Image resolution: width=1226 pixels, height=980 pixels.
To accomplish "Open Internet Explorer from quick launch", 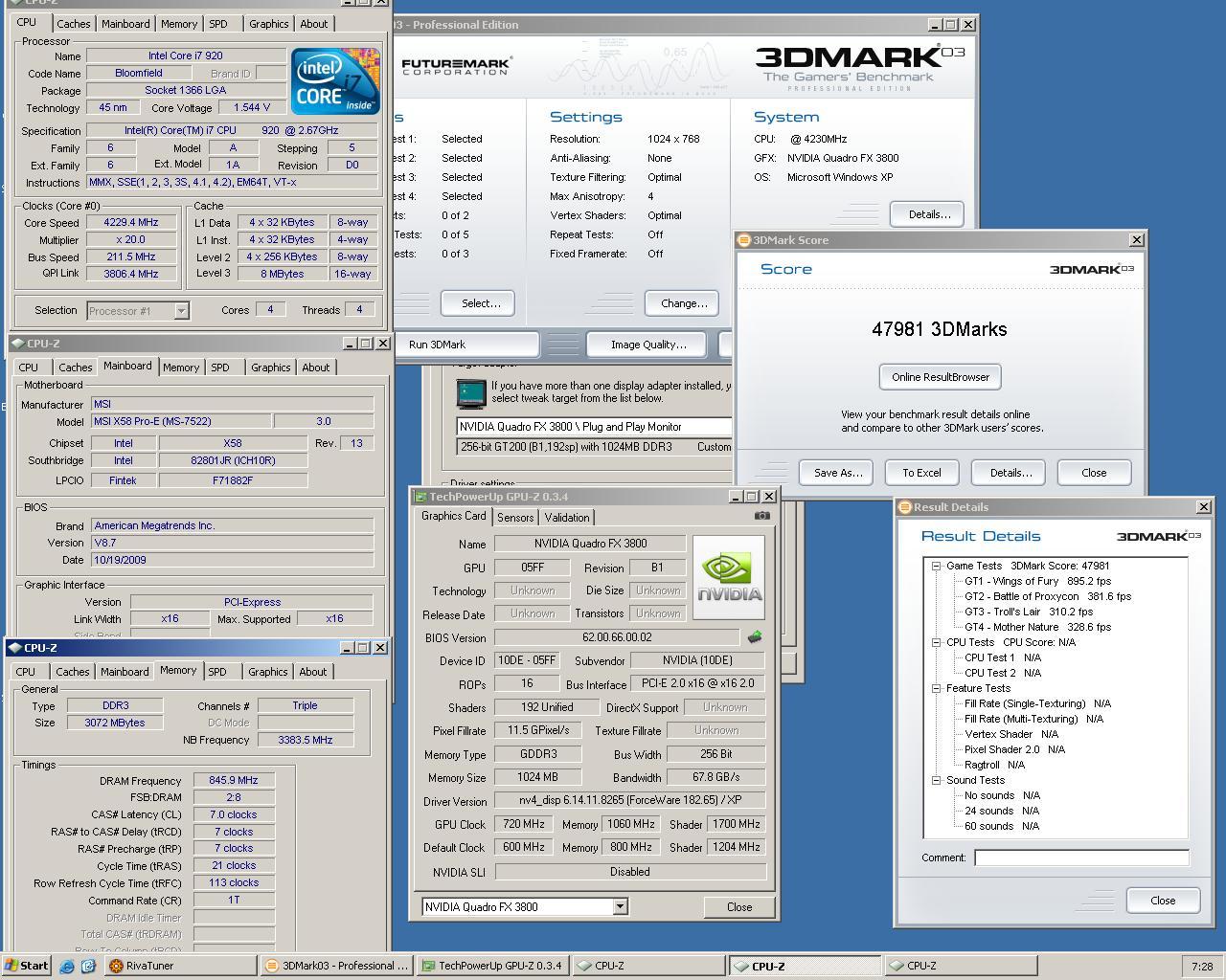I will pos(66,966).
